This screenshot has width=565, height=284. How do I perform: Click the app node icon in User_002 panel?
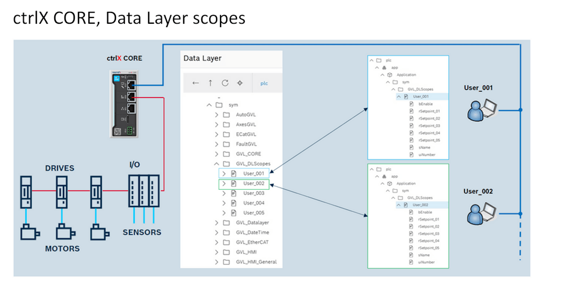[385, 176]
